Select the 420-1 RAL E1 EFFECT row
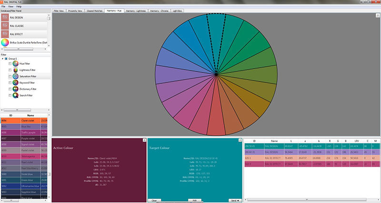 (x=312, y=158)
